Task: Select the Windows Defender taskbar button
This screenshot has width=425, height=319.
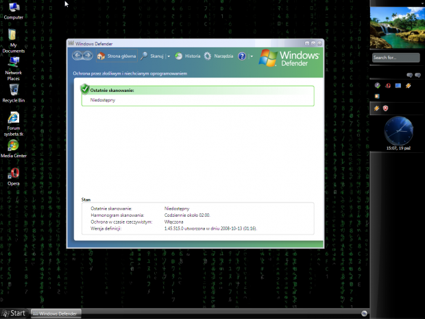Action: coord(56,314)
